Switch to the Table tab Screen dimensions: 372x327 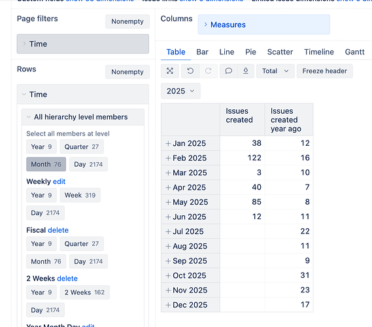(x=176, y=52)
